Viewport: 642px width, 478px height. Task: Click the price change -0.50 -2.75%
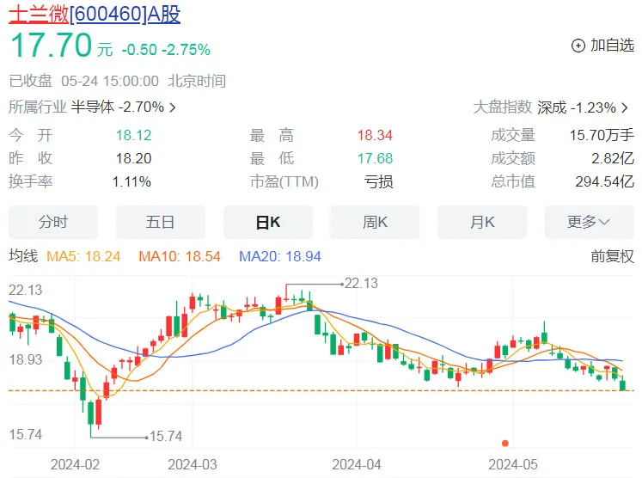tap(166, 50)
